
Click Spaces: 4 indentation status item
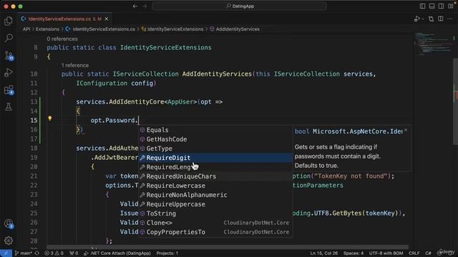(x=354, y=253)
